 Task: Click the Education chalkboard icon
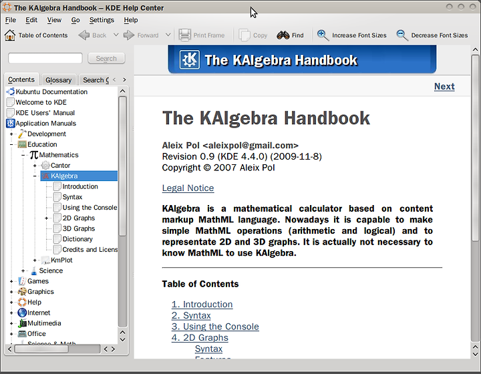tap(22, 144)
